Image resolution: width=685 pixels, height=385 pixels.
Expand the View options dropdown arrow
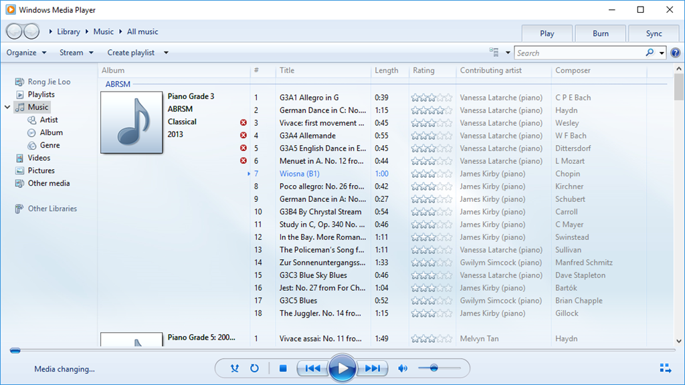pos(508,53)
